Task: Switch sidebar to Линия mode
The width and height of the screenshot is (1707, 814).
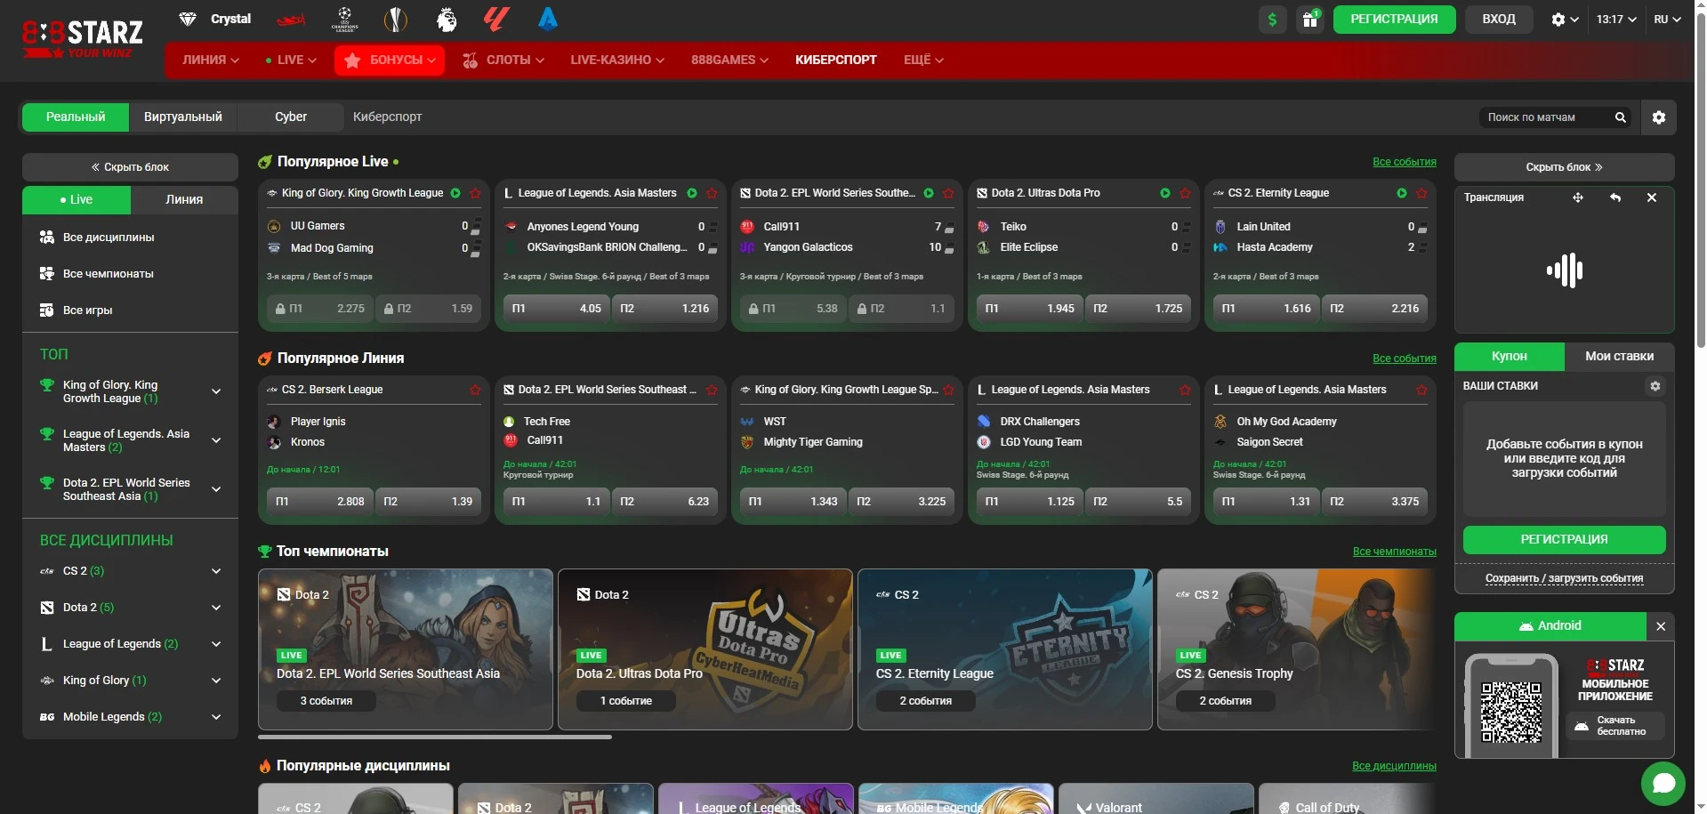Action: 184,200
